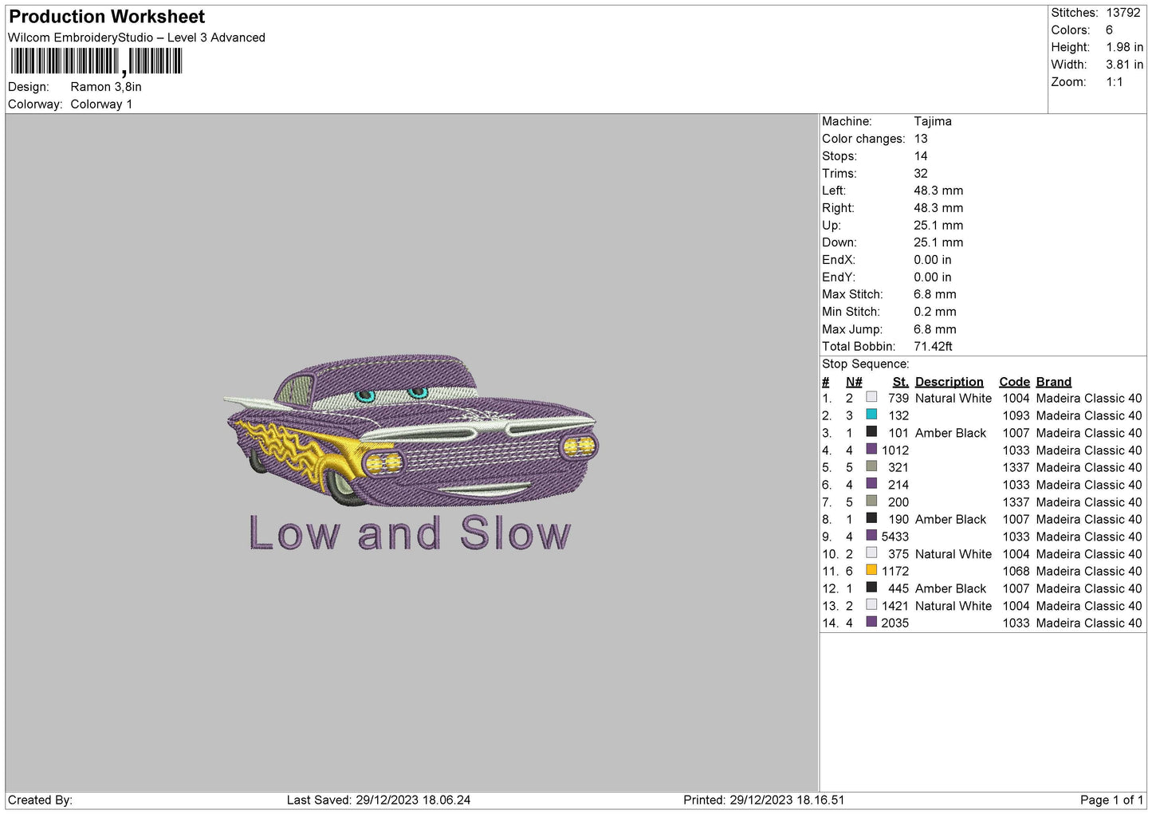The image size is (1152, 814).
Task: Click the yellow swatch in stop row 11
Action: tap(871, 570)
